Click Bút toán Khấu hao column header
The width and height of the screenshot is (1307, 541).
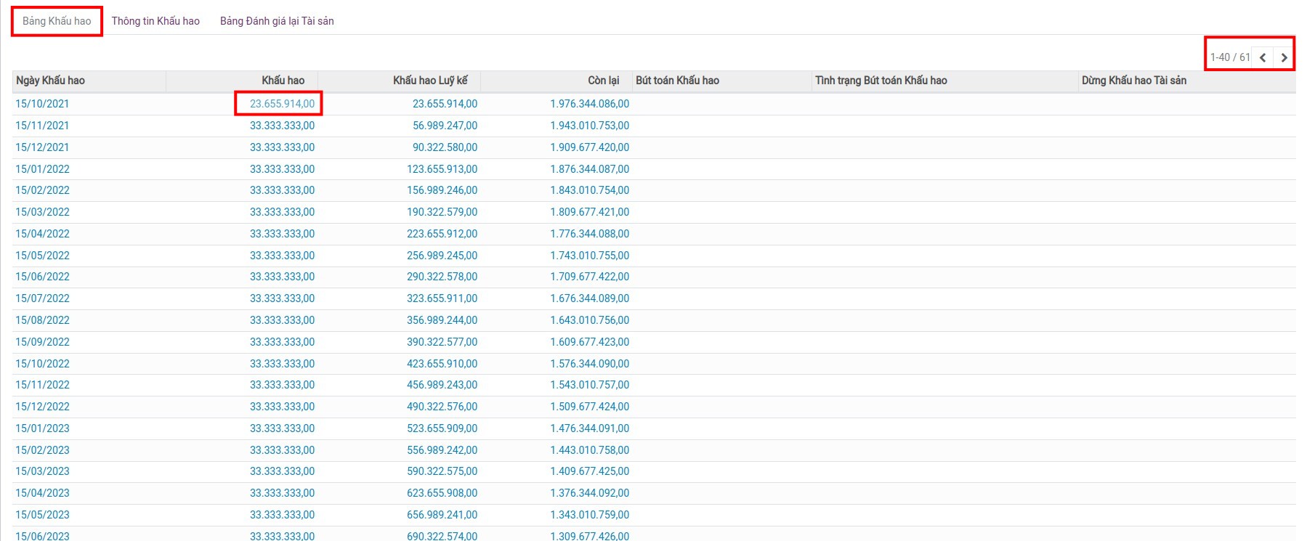pyautogui.click(x=677, y=81)
